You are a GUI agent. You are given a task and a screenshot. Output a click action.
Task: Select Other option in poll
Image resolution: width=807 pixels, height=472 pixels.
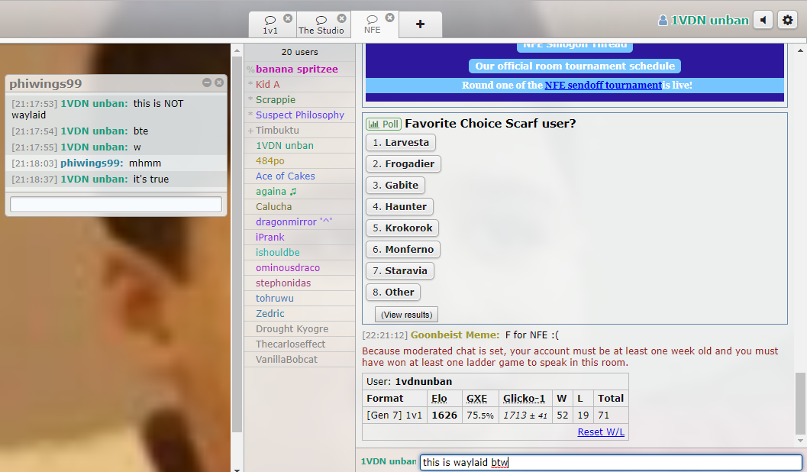point(393,293)
